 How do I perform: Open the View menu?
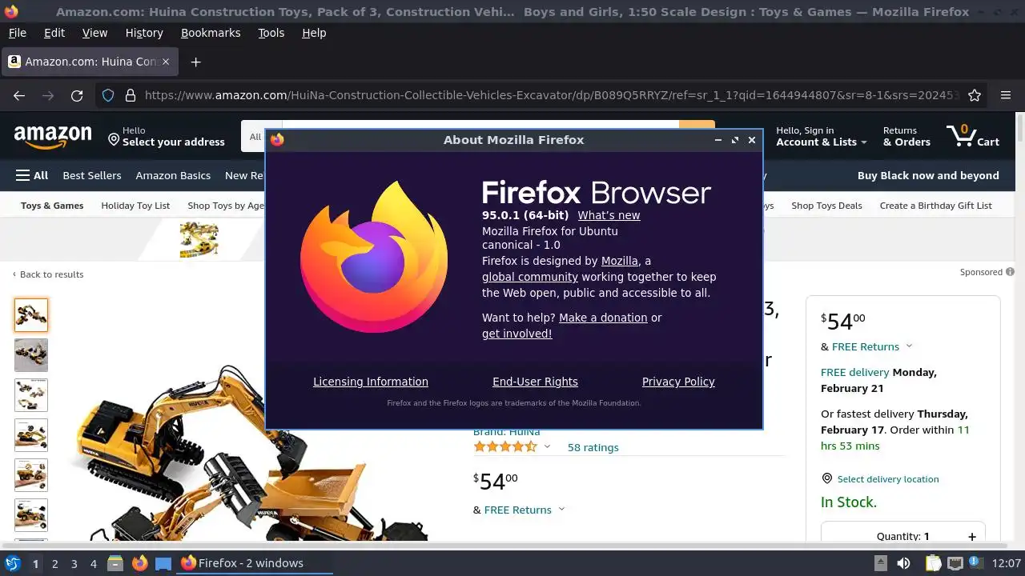click(x=94, y=33)
